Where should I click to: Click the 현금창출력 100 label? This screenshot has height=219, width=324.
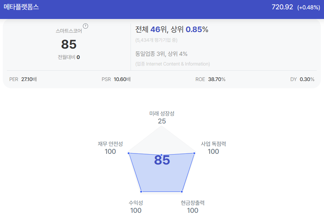click(x=193, y=207)
